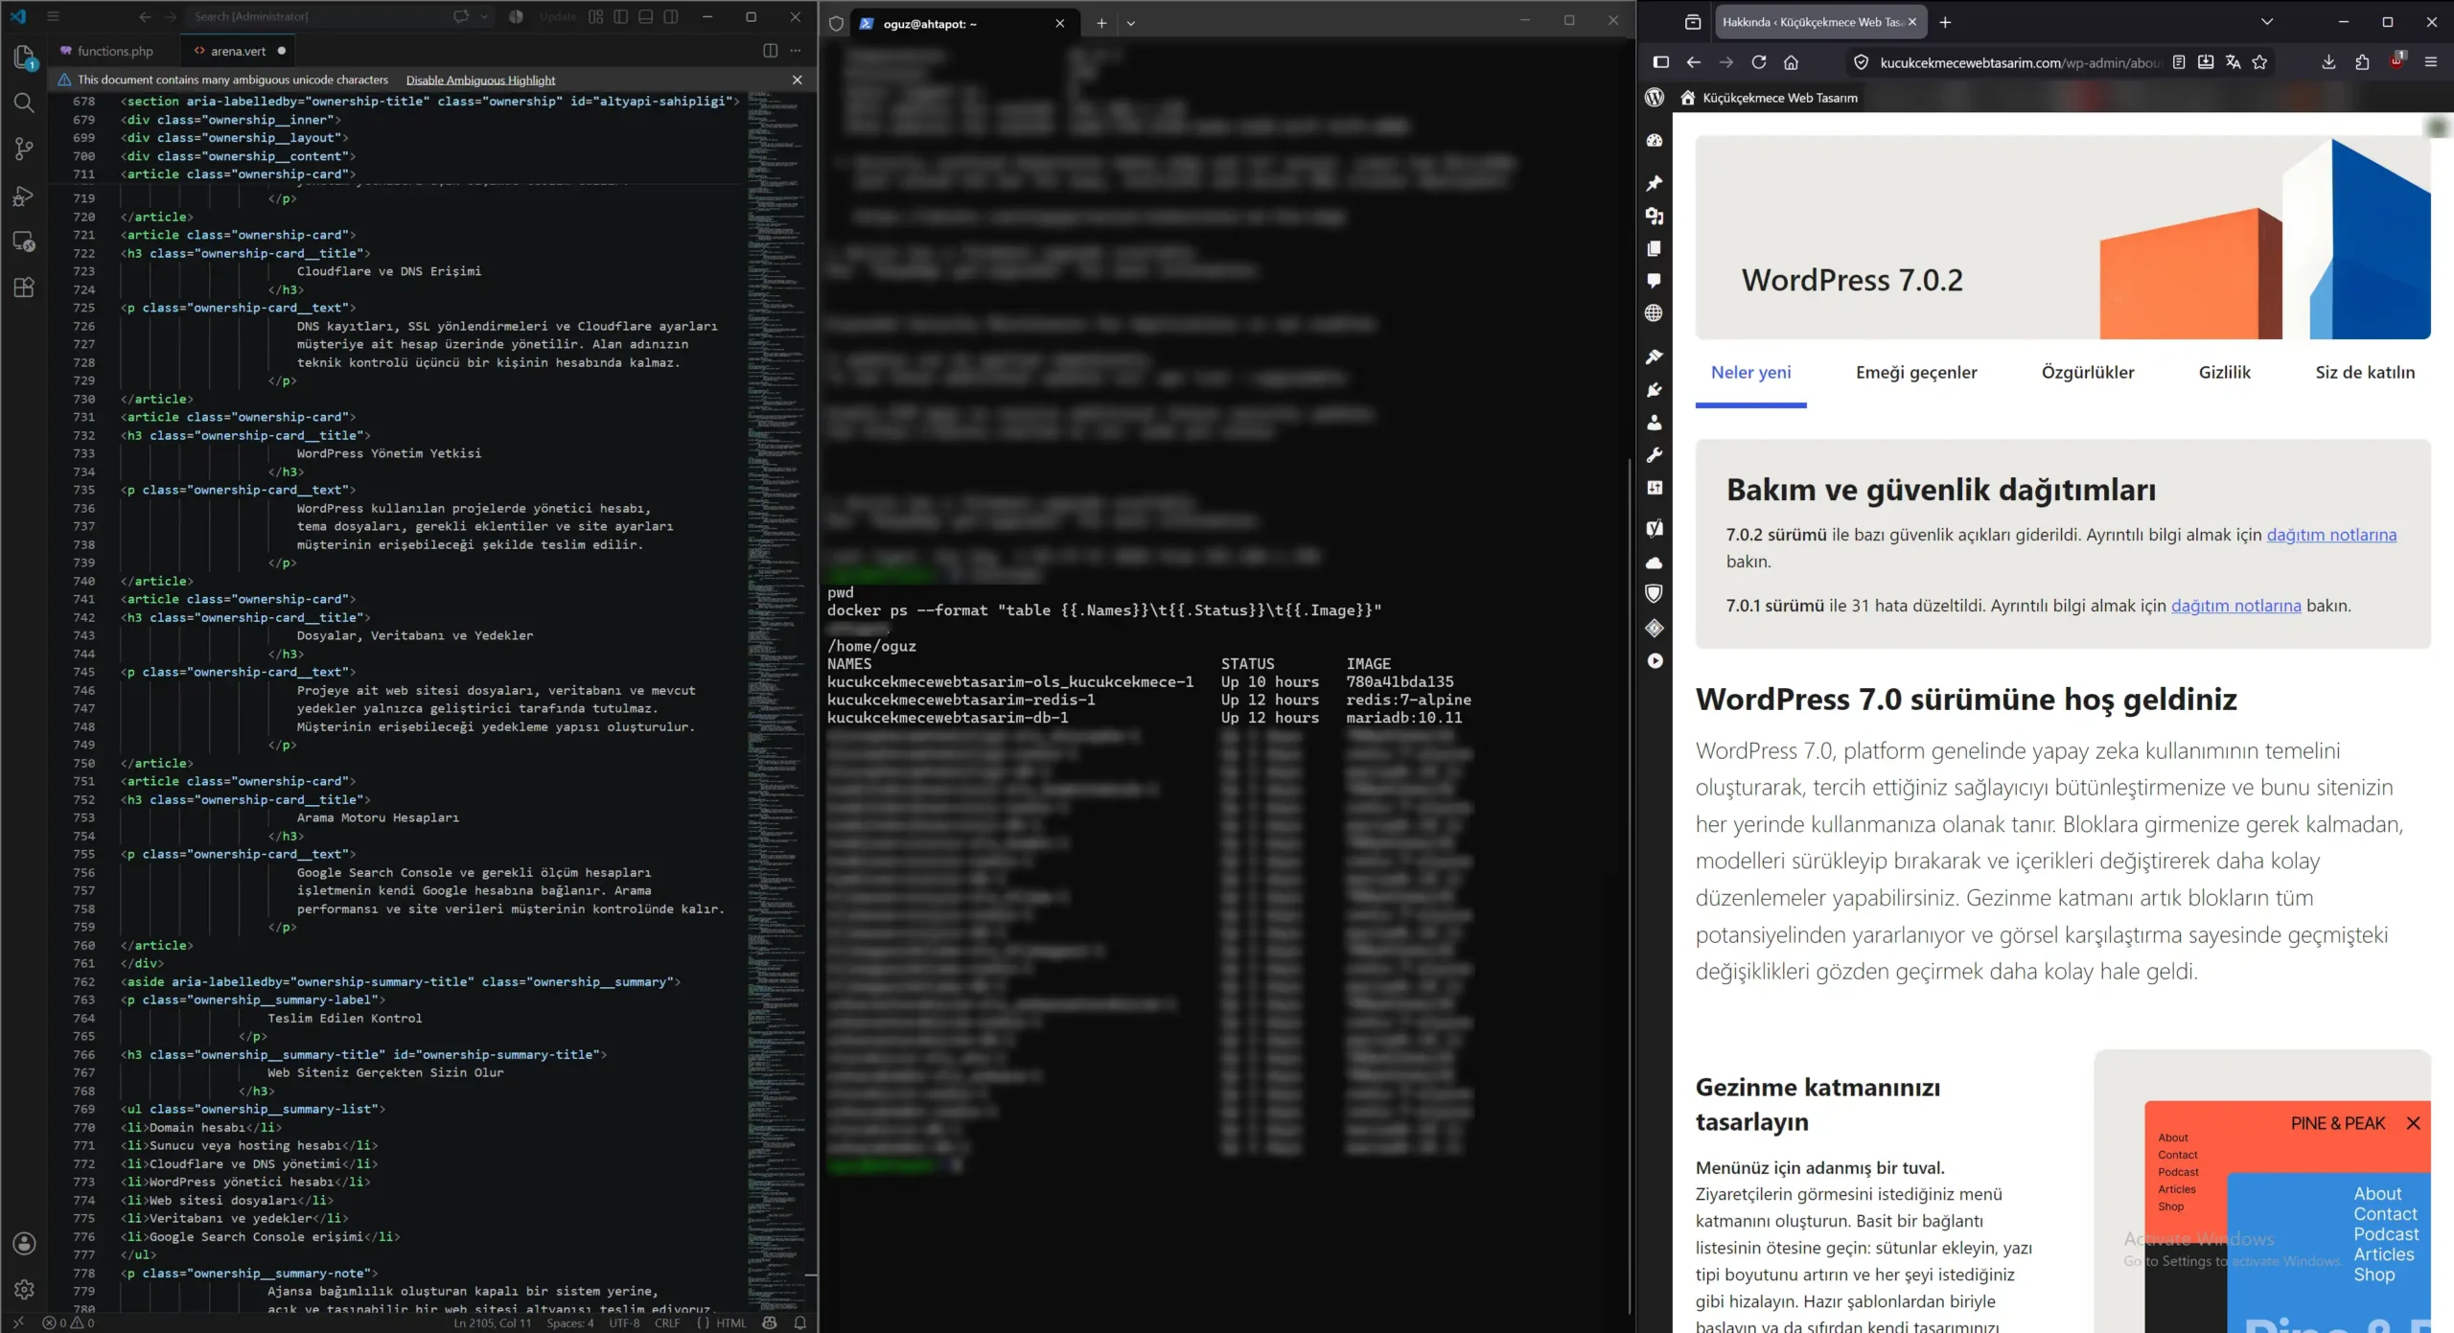Open the WordPress Dashboard sidebar icon

[x=1655, y=141]
